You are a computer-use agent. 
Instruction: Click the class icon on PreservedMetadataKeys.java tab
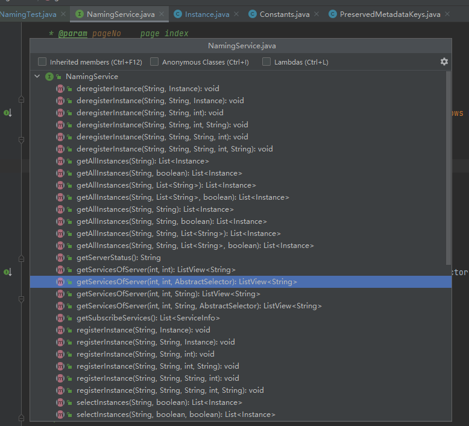[x=332, y=14]
